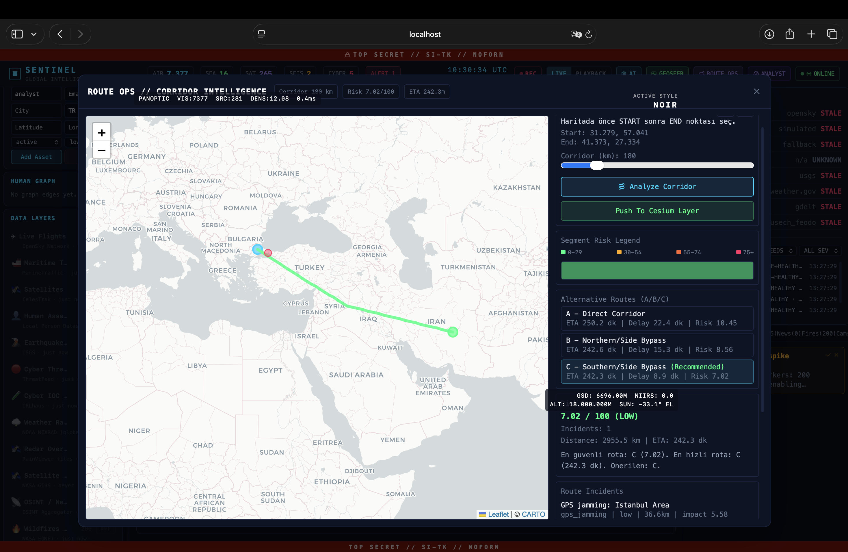This screenshot has height=552, width=848.
Task: Click the Analyze Corridor button
Action: click(x=657, y=186)
